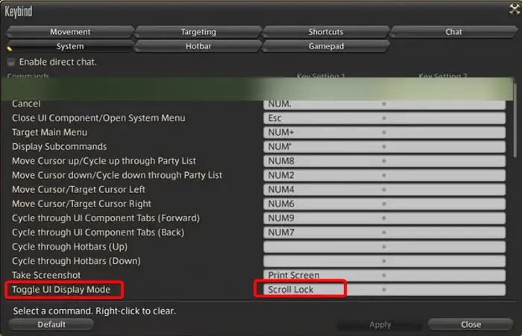Viewport: 522px width, 336px height.
Task: Select Key Setting 2 field for Target Cursor Left
Action: pos(445,190)
